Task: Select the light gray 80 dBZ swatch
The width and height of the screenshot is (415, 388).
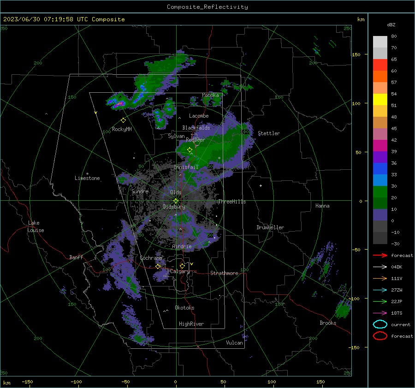Action: click(x=380, y=42)
